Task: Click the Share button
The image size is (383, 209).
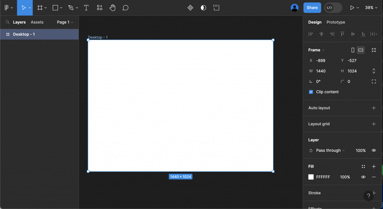Action: (x=312, y=8)
